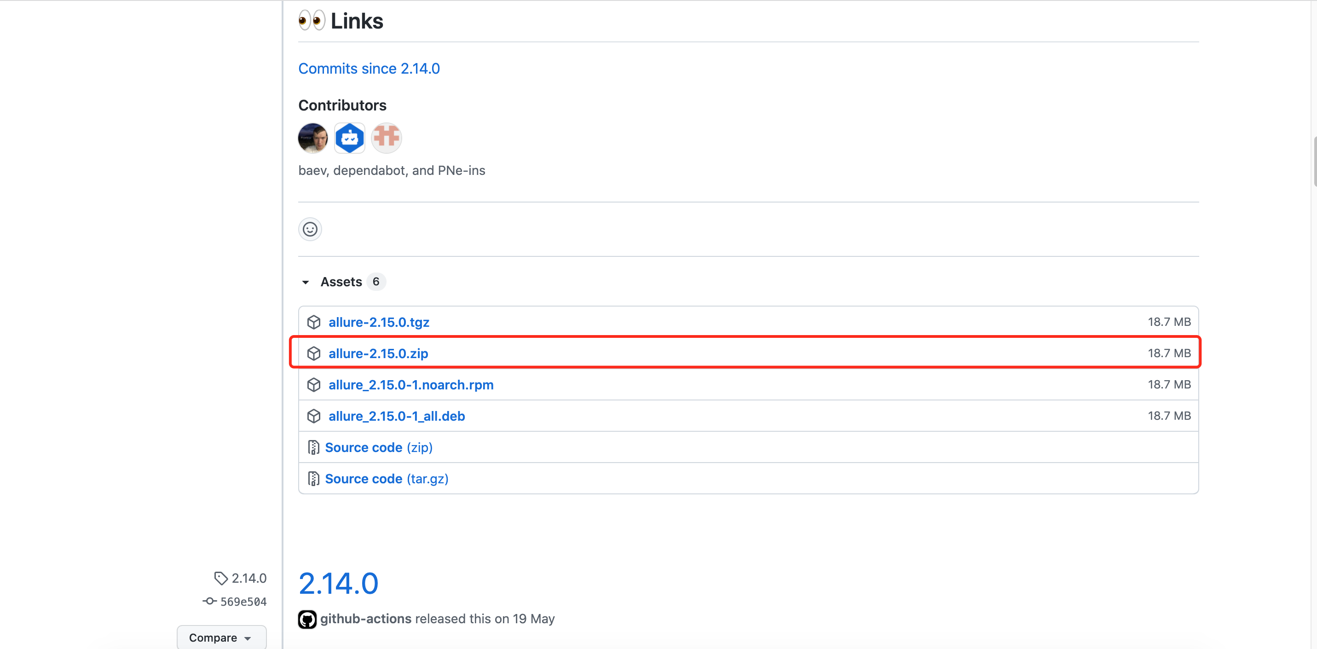Click the 18.7 MB size of allure-2.15.0.tgz
The height and width of the screenshot is (649, 1317).
point(1169,322)
